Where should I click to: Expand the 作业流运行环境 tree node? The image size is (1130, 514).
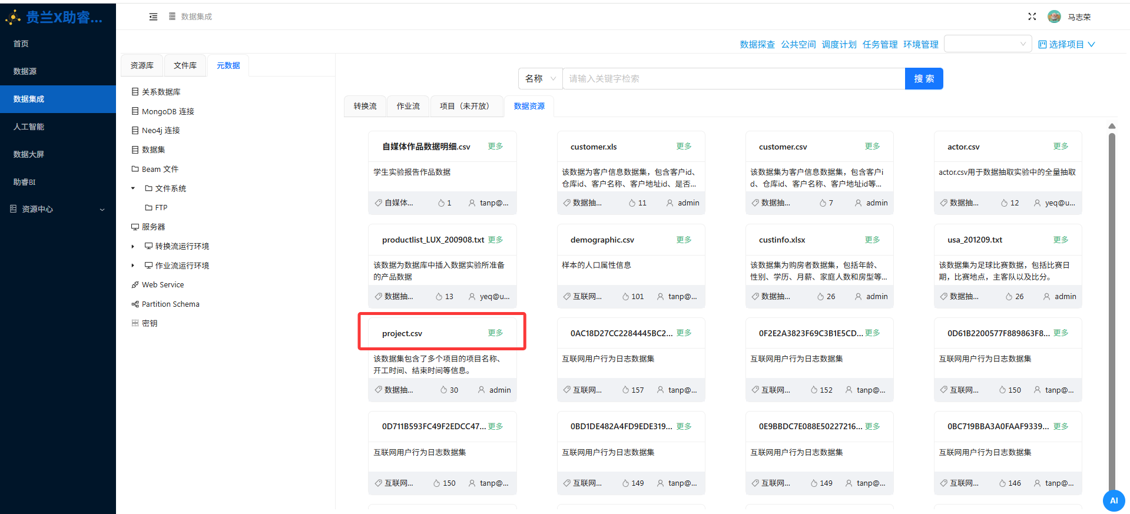[133, 266]
